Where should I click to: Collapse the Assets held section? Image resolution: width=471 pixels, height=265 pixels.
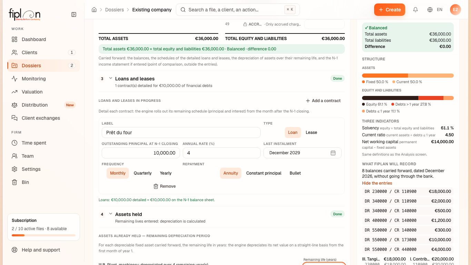(x=111, y=214)
